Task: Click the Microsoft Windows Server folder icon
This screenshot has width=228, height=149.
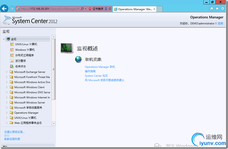Action: click(11, 103)
